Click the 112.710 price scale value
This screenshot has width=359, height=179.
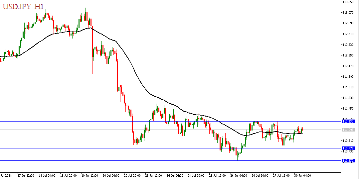[x=348, y=34]
